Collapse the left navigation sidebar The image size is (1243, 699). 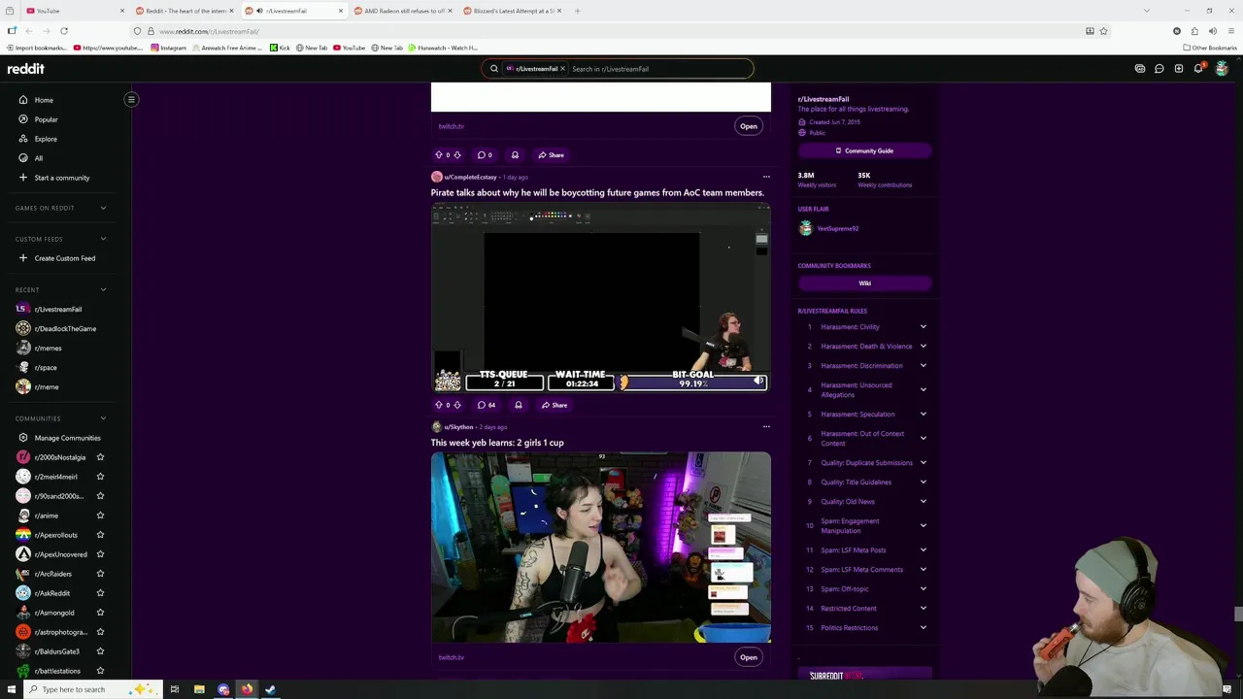(x=131, y=99)
